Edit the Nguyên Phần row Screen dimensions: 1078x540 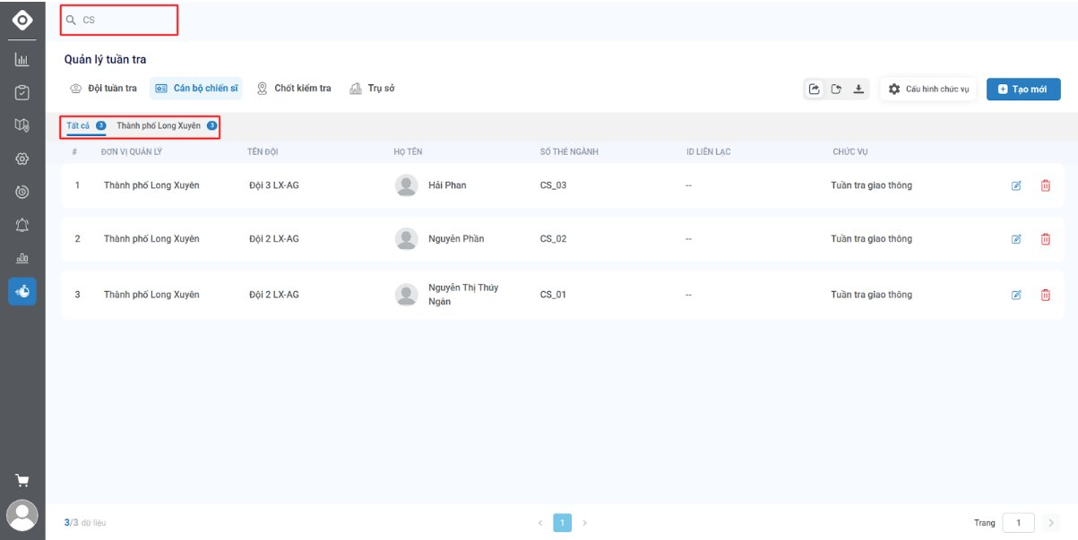[x=1016, y=239]
